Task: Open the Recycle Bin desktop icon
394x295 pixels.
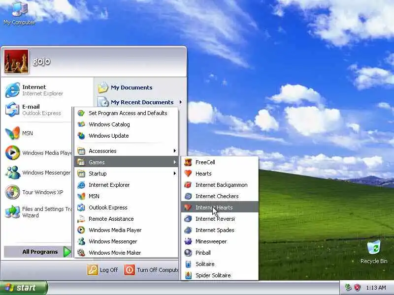Action: click(374, 252)
